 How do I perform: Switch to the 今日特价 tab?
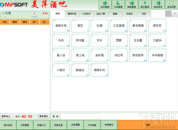[x=86, y=14]
